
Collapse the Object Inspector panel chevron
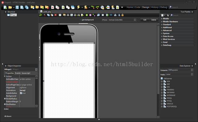tap(6, 66)
